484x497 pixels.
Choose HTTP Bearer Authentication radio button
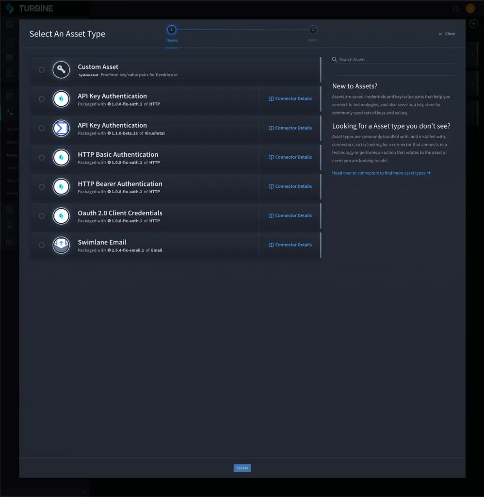[42, 186]
